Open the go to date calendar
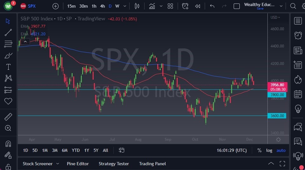The width and height of the screenshot is (305, 170). click(122, 150)
